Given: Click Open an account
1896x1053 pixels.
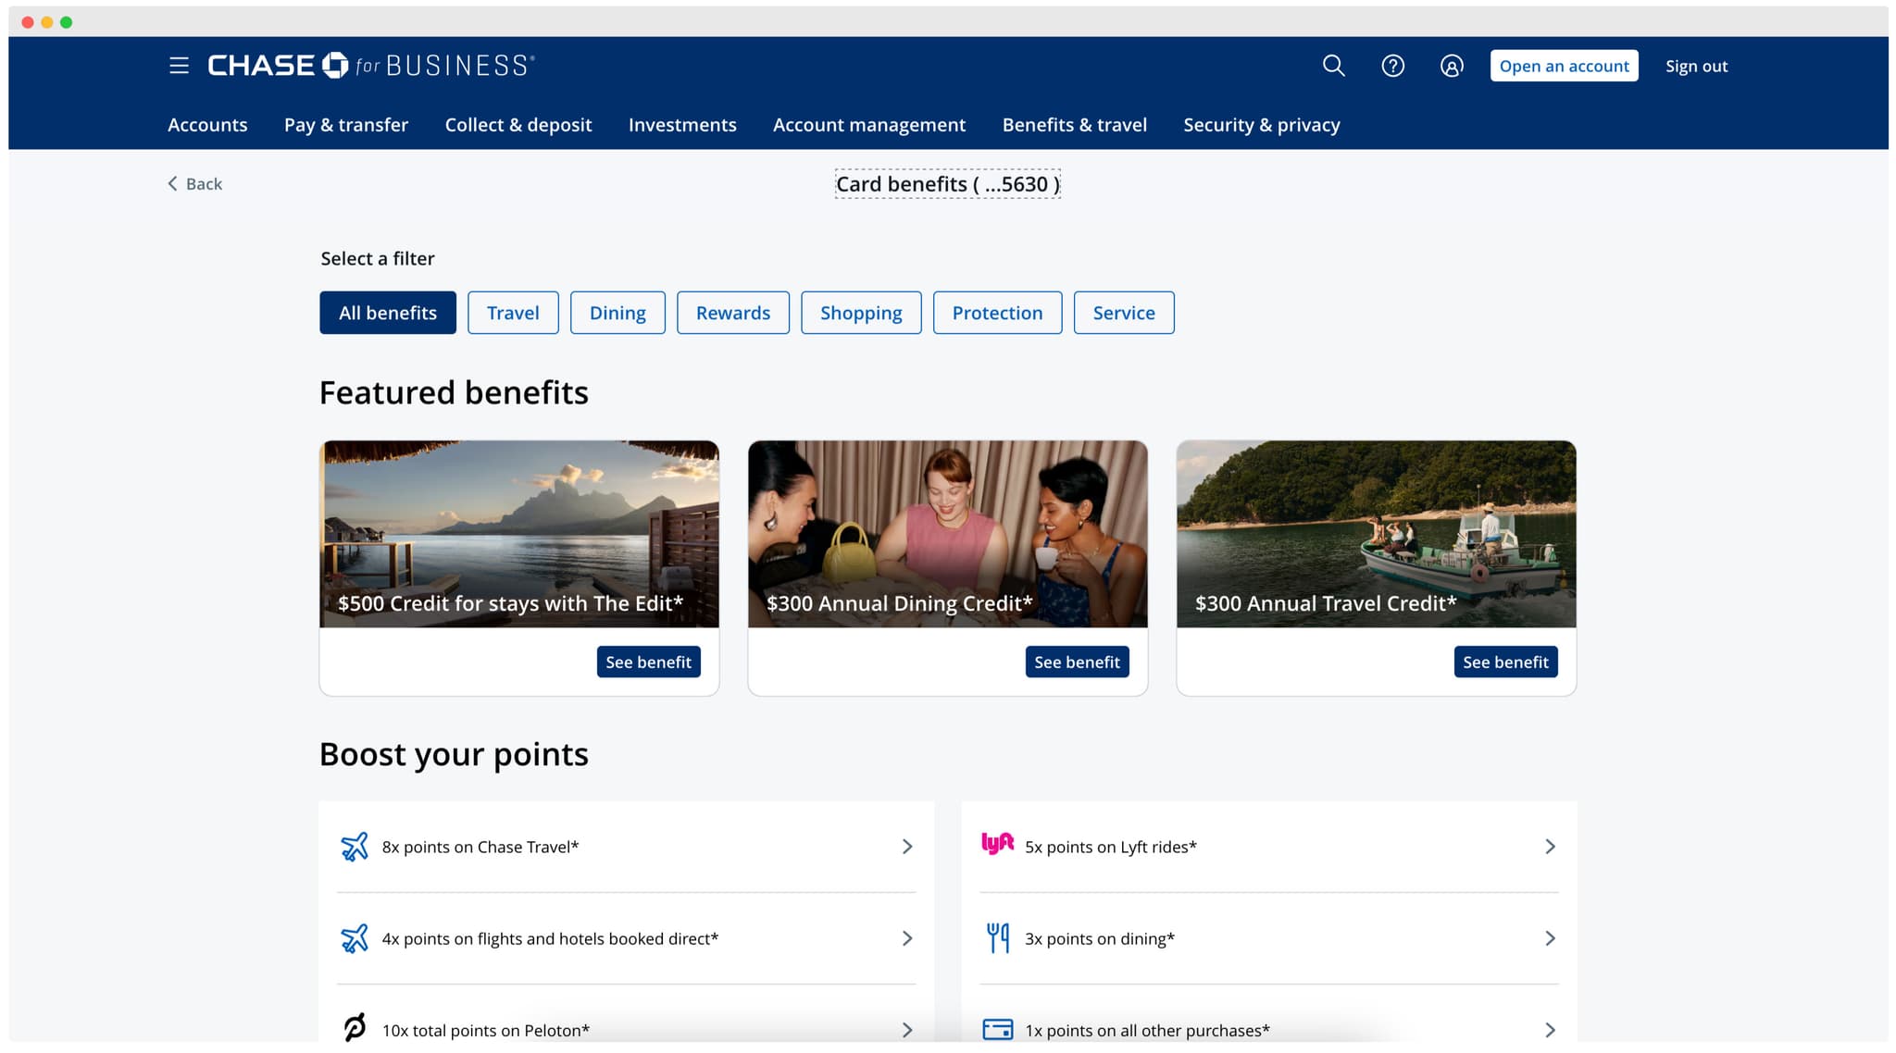Looking at the screenshot, I should [x=1564, y=66].
